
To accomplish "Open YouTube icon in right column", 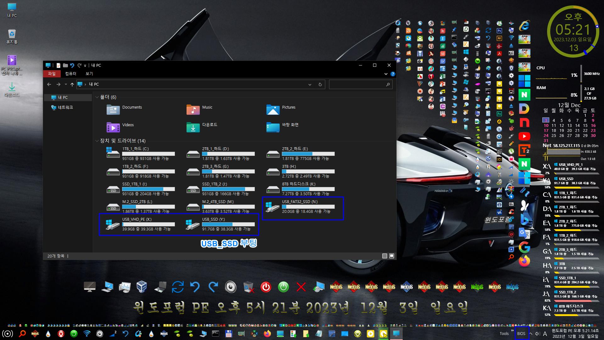I will tap(524, 136).
